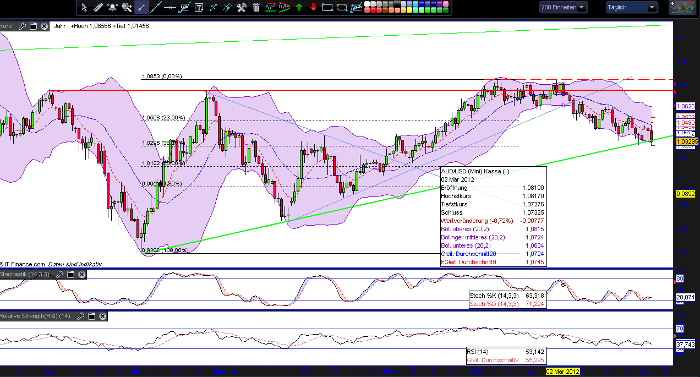This screenshot has height=377, width=700.
Task: Click the 1,03295 current price label
Action: 686,141
